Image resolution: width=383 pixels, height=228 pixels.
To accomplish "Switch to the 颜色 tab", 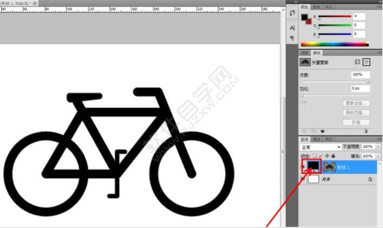I will 304,7.
